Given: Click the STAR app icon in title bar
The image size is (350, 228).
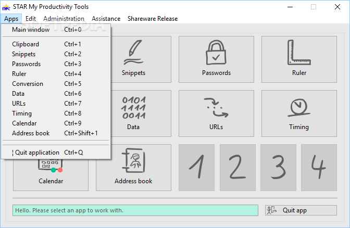Looking at the screenshot, I should pos(6,7).
